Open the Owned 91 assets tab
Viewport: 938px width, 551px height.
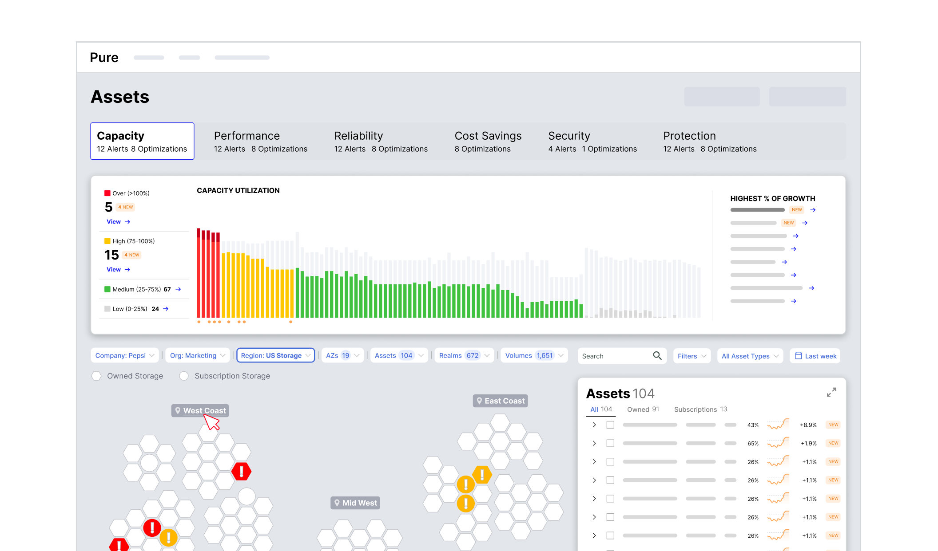click(643, 409)
